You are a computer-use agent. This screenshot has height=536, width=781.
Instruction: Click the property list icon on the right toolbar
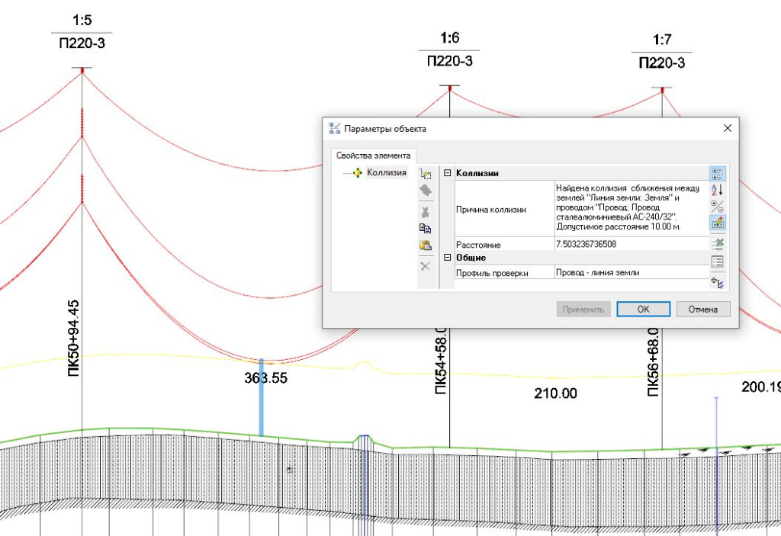717,262
